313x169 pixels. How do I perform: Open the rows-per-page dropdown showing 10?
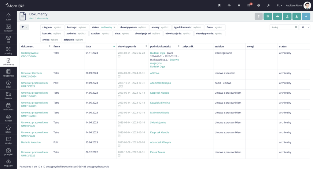coord(305,27)
